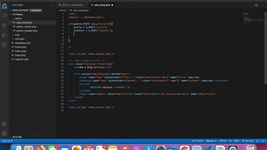This screenshot has width=267, height=150.
Task: Open the Manage gear icon
Action: coord(4,134)
